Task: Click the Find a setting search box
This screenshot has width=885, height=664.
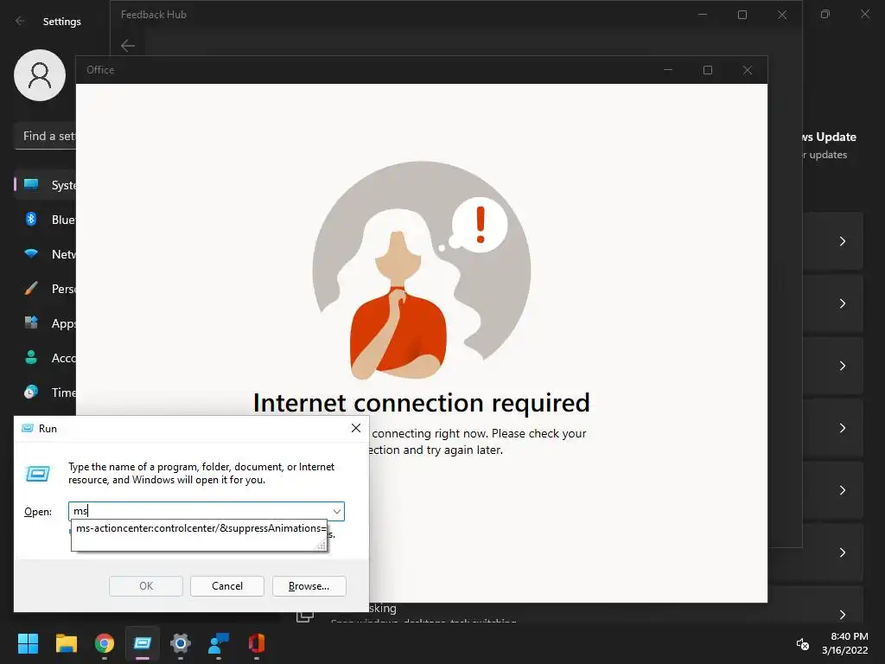Action: point(45,136)
